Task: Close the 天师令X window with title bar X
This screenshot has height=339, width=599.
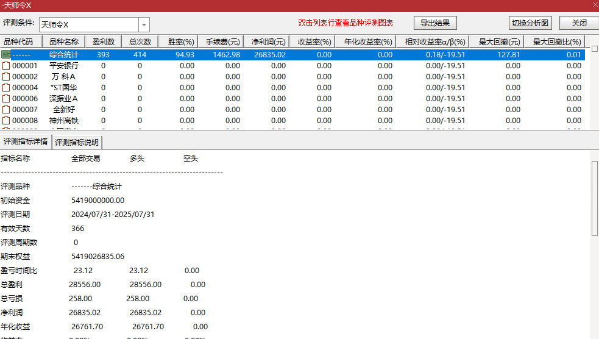Action: click(594, 5)
